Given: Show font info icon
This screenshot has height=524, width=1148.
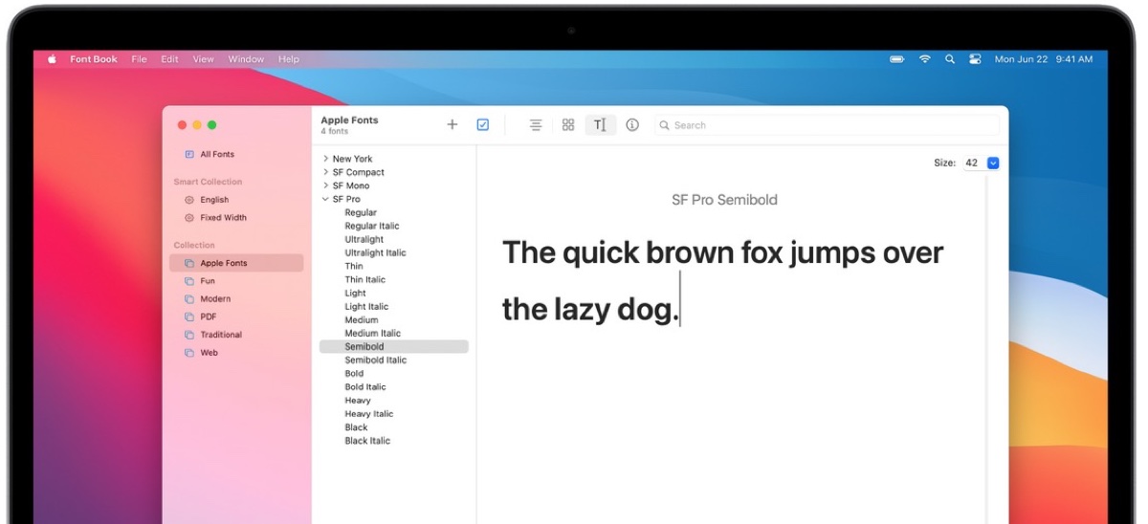Looking at the screenshot, I should (632, 125).
